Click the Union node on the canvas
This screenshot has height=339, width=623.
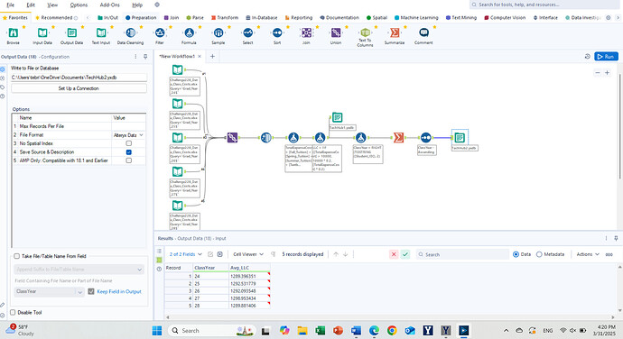232,138
